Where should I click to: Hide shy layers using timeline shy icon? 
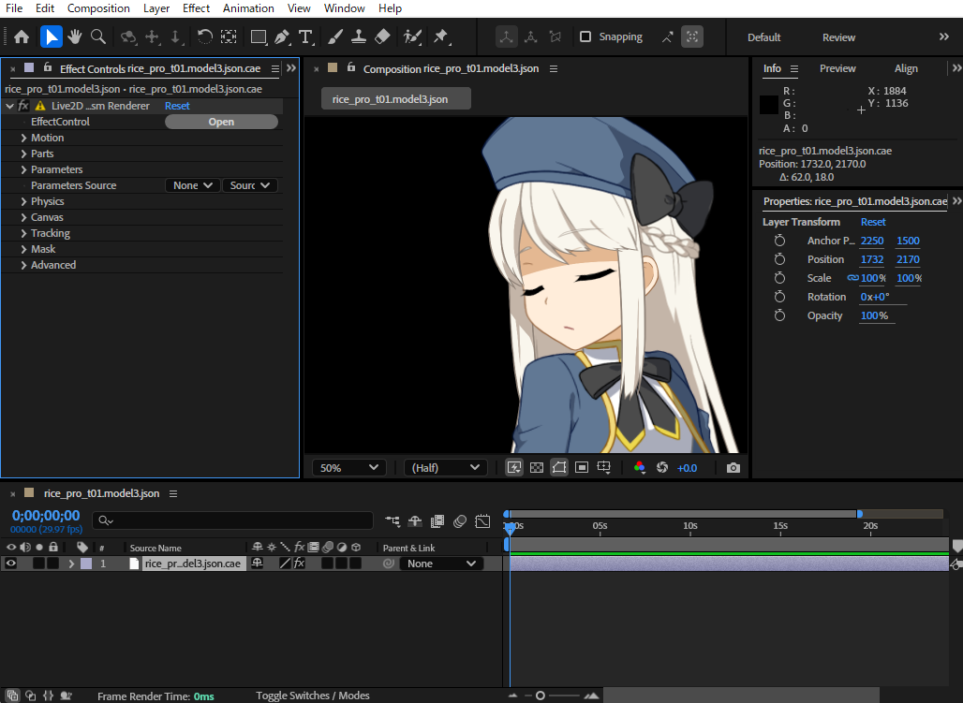tap(415, 521)
